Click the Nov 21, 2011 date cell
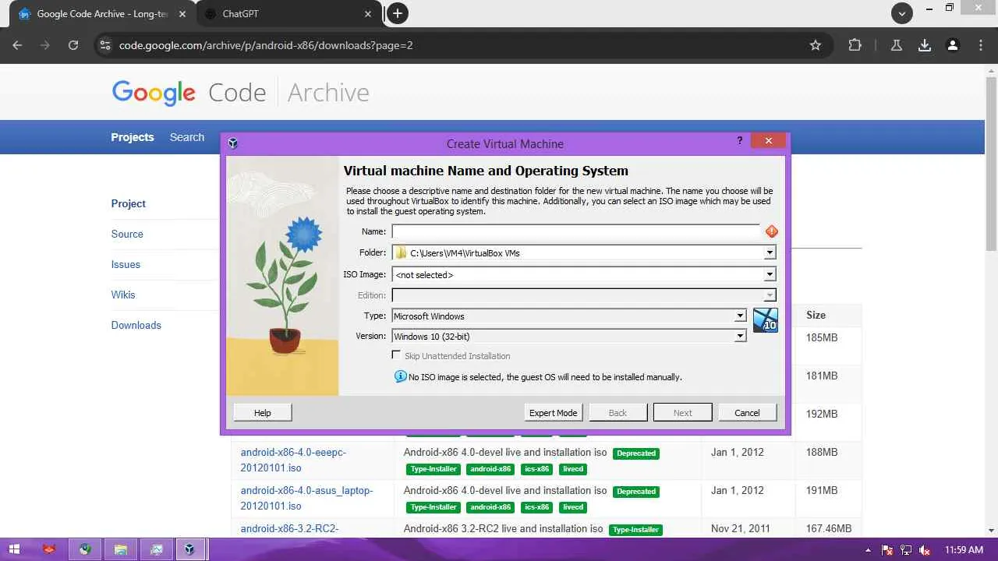This screenshot has height=561, width=998. coord(741,528)
